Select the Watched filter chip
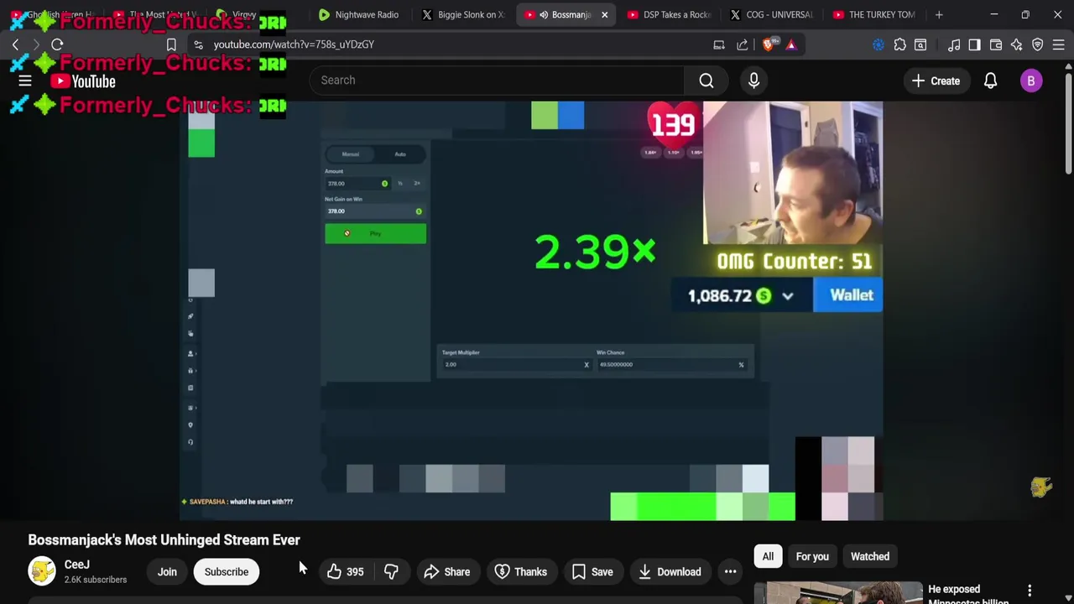The height and width of the screenshot is (604, 1074). 870,556
